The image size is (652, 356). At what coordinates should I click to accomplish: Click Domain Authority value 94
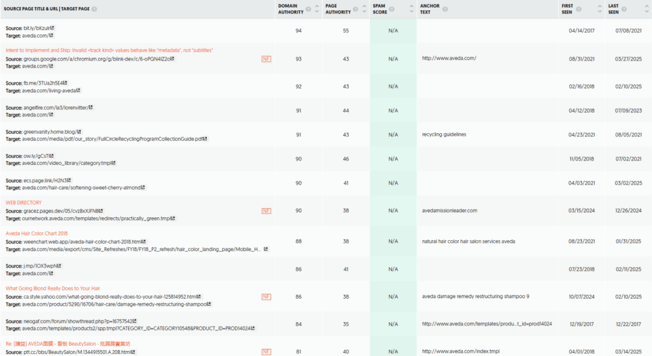299,31
